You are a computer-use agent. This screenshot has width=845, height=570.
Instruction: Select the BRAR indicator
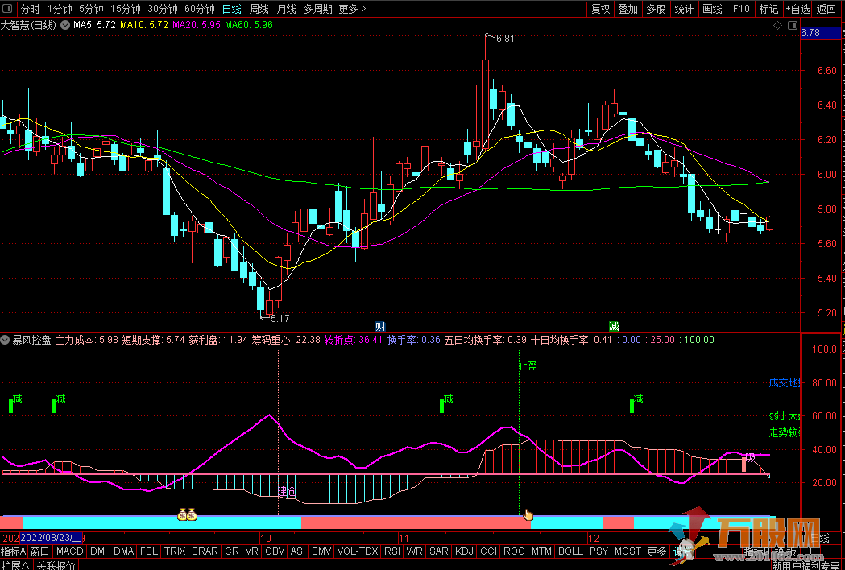pyautogui.click(x=205, y=551)
